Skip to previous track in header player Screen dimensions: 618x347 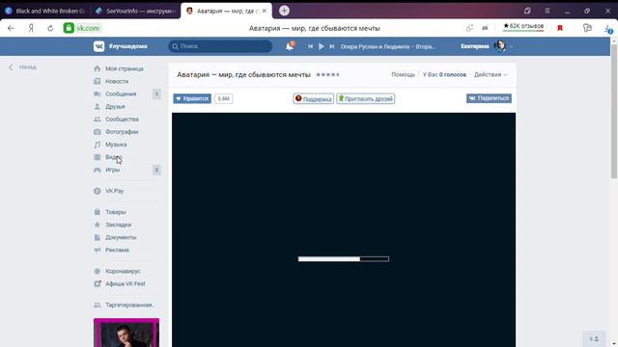[311, 46]
